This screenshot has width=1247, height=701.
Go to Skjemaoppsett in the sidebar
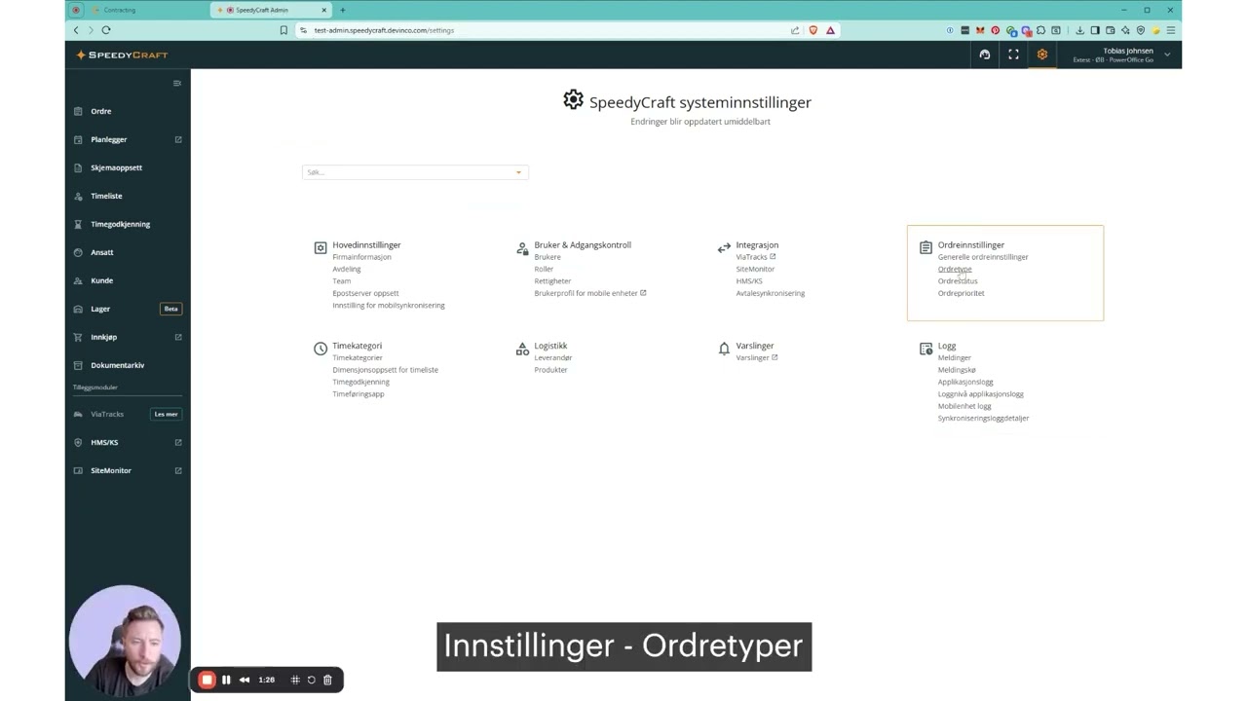pyautogui.click(x=116, y=167)
